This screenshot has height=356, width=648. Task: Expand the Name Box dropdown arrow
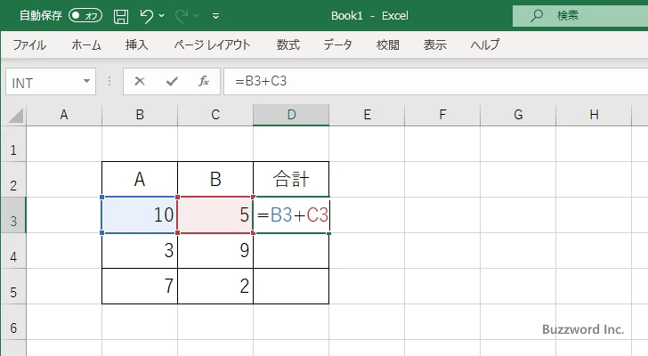(x=86, y=82)
